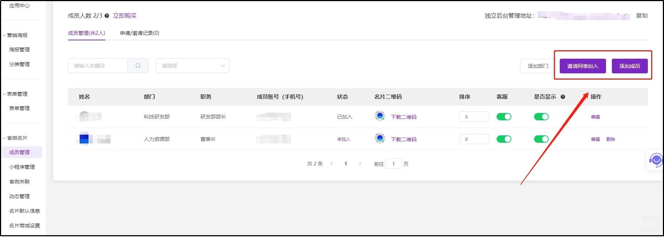This screenshot has height=237, width=664.
Task: Open the floating customer service headset icon
Action: click(655, 160)
